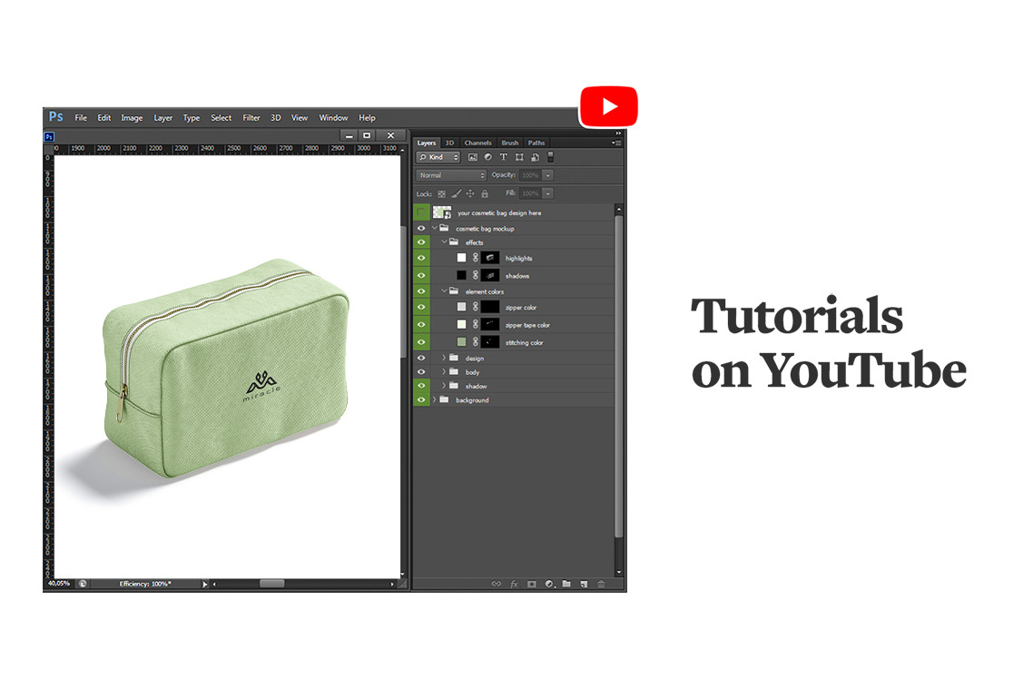Viewport: 1033px width, 689px height.
Task: Click the zipper color swatch thumbnail
Action: click(461, 307)
